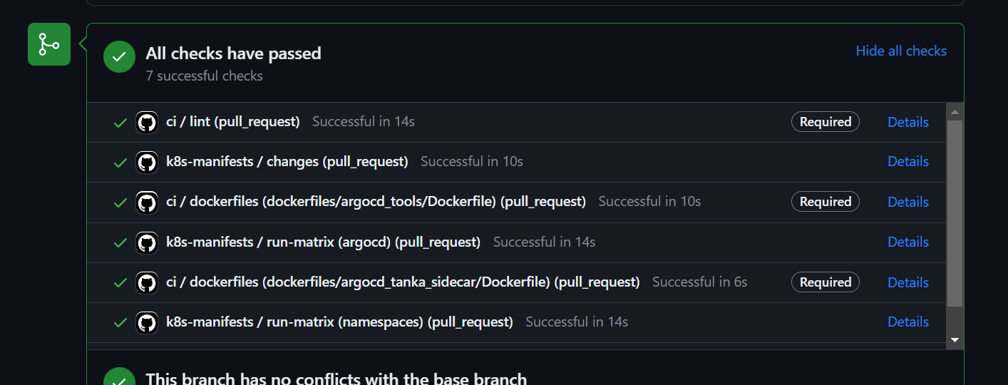Viewport: 1008px width, 385px height.
Task: Click GitHub logo beside argocd_tanka_sidecar check
Action: coord(147,282)
